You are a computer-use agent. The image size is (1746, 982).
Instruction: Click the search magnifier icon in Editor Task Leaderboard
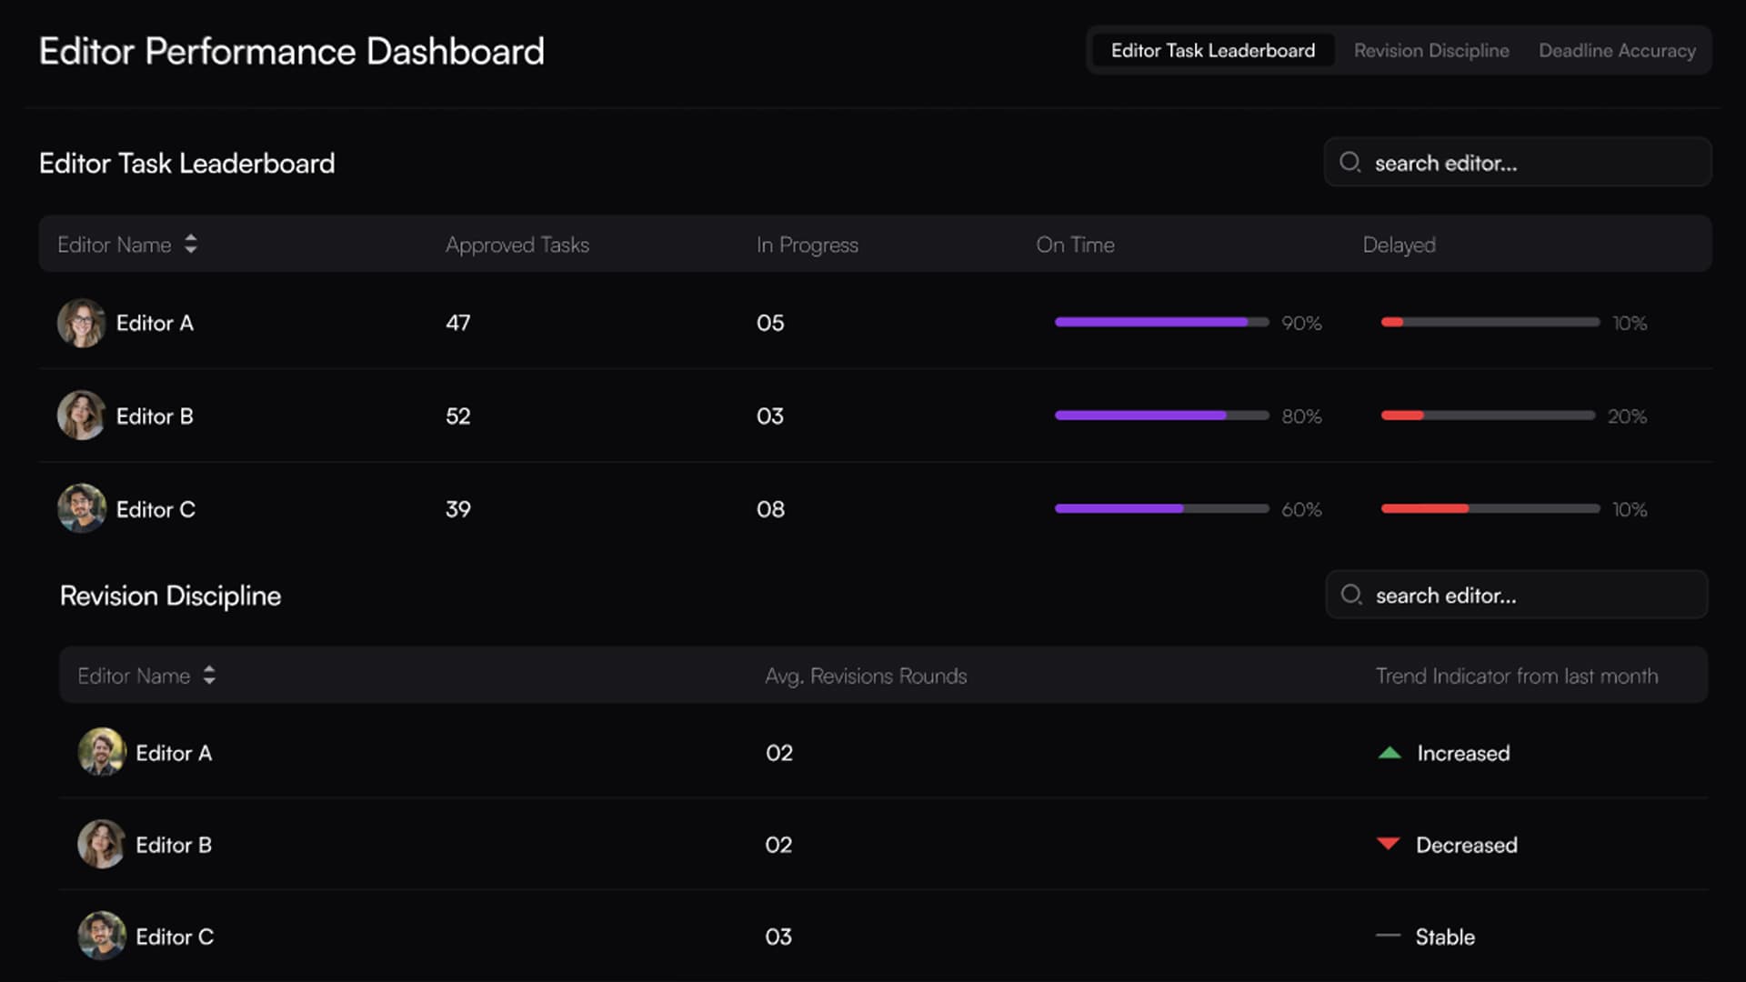[1350, 162]
